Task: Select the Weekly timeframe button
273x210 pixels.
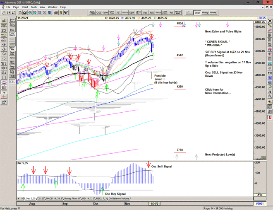Action: pos(205,12)
